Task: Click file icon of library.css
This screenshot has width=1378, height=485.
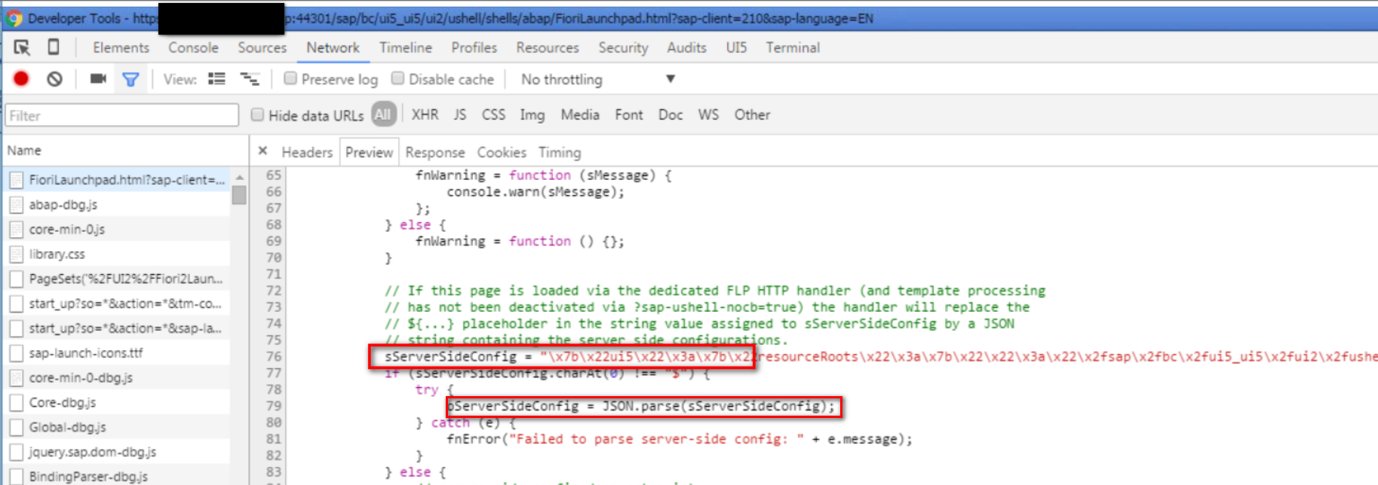Action: click(x=17, y=255)
